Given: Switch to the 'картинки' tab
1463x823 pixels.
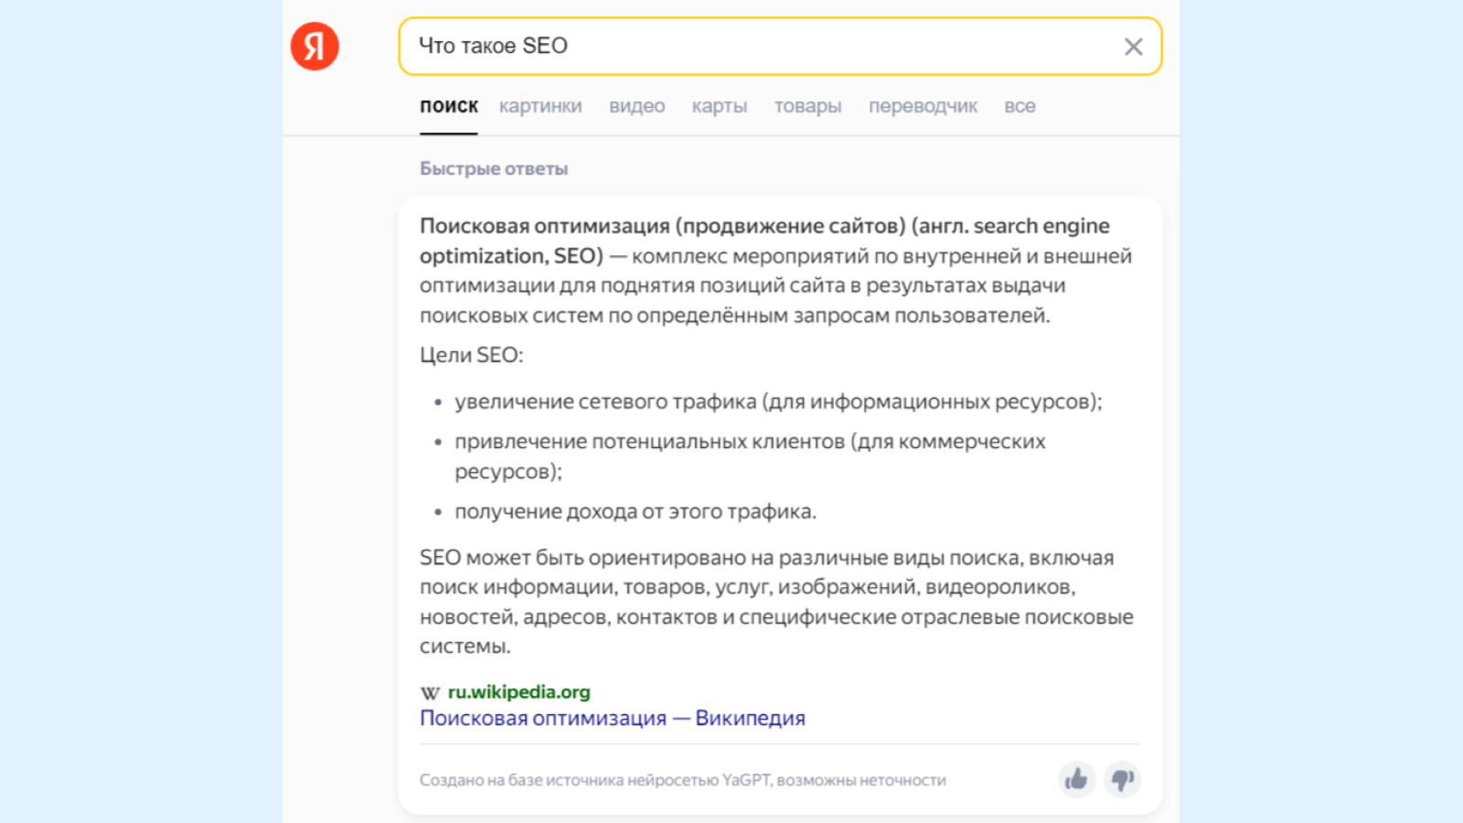Looking at the screenshot, I should 540,106.
